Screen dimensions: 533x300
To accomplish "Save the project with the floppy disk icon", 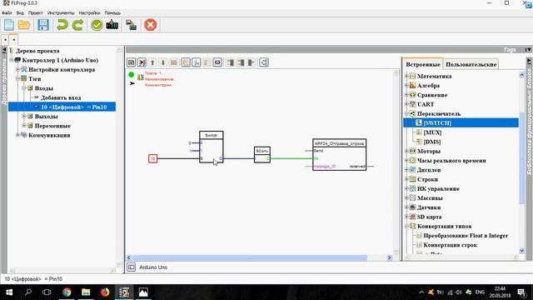I will pos(43,25).
